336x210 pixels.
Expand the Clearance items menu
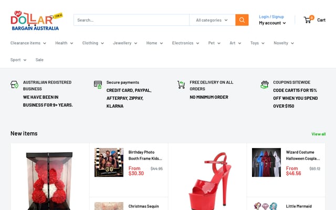(28, 43)
